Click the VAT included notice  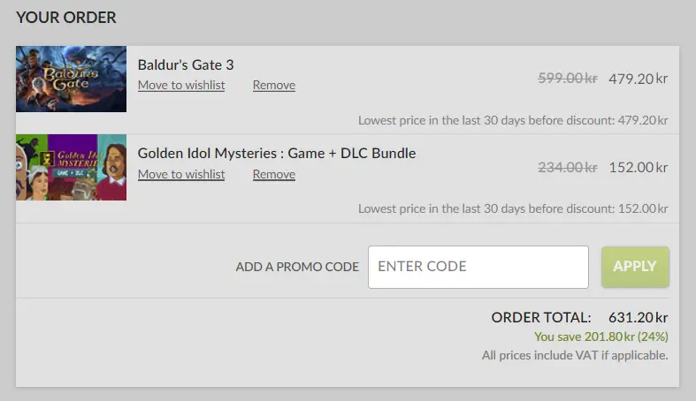coord(575,355)
